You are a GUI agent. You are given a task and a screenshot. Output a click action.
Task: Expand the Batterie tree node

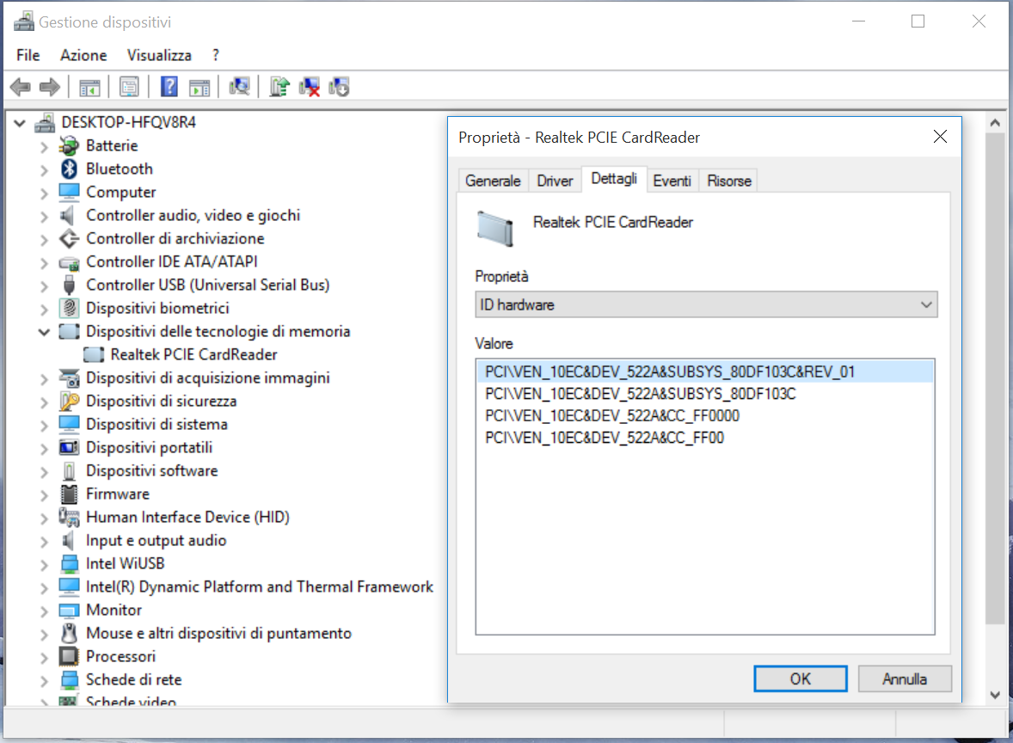tap(43, 147)
